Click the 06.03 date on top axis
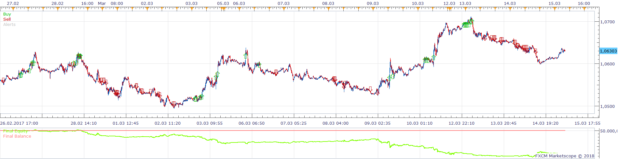 pyautogui.click(x=239, y=4)
